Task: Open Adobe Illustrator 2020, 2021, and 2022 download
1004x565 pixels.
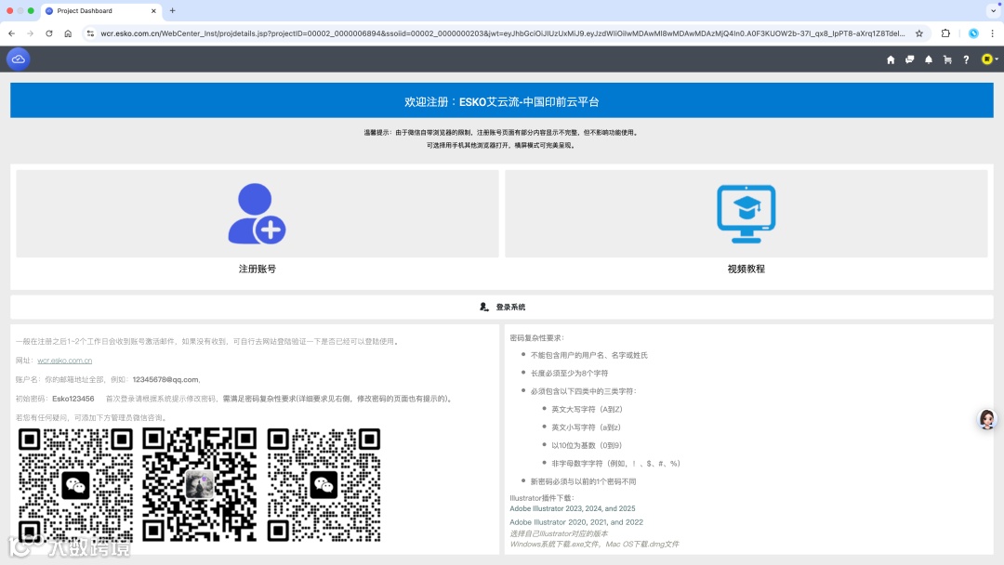Action: click(576, 522)
